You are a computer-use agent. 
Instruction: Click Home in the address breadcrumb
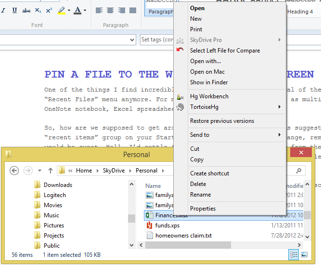(84, 171)
